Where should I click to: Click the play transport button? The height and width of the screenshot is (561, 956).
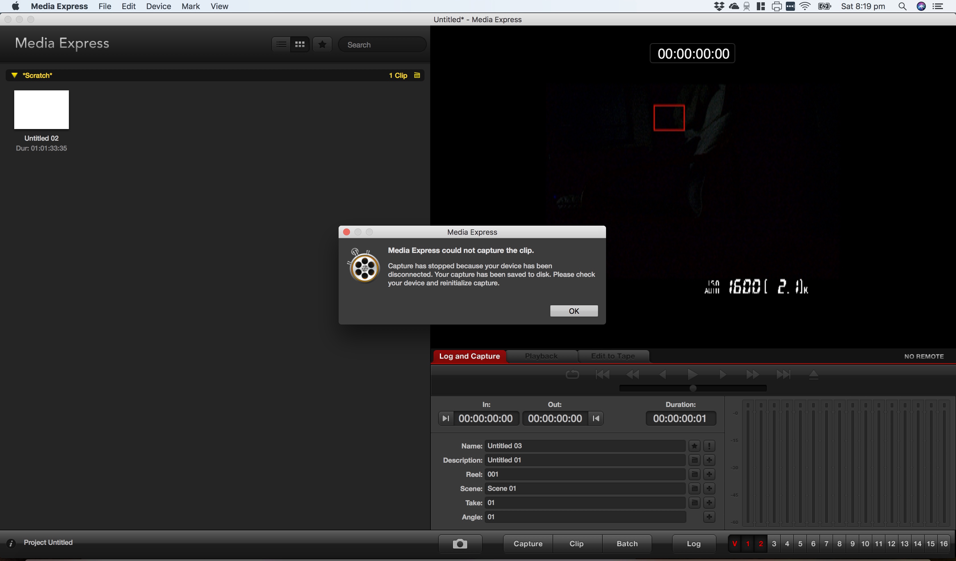pos(693,375)
